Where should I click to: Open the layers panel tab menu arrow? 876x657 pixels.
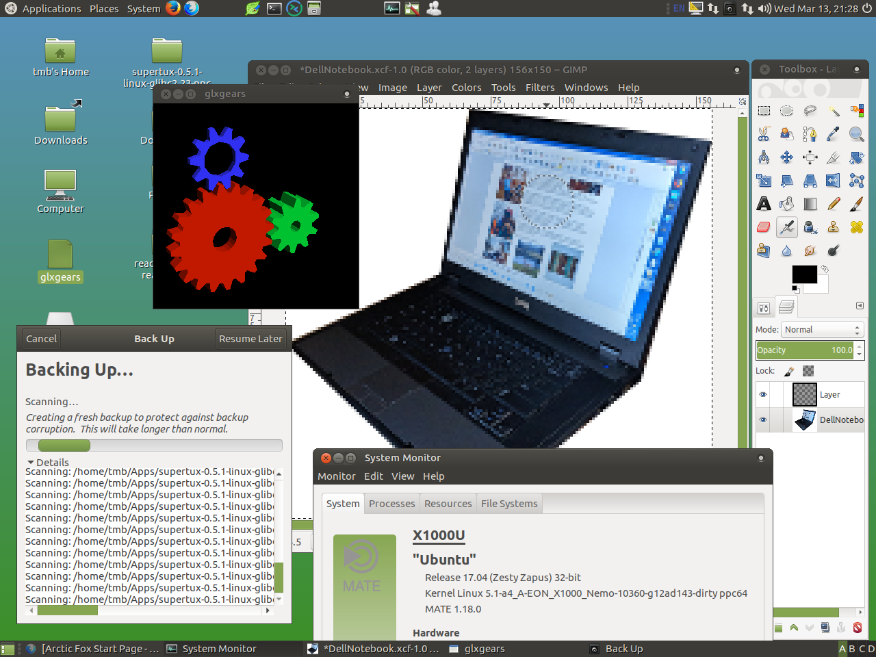pyautogui.click(x=860, y=306)
